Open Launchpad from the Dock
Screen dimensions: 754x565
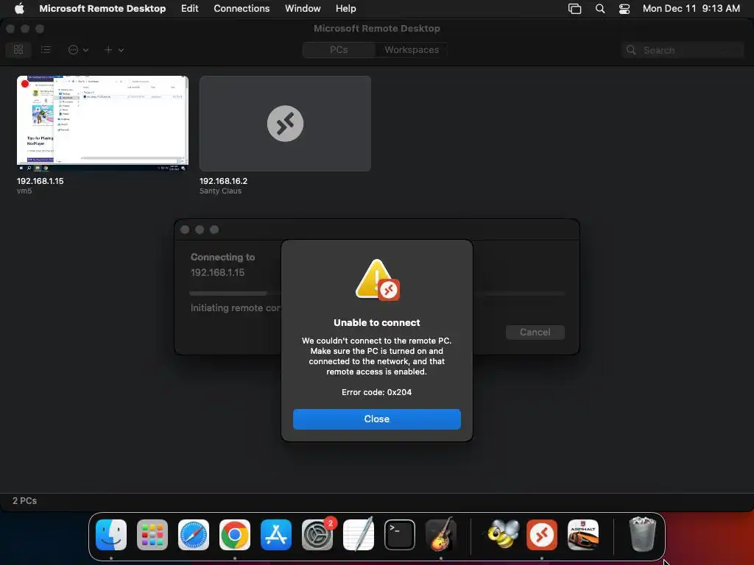[152, 535]
